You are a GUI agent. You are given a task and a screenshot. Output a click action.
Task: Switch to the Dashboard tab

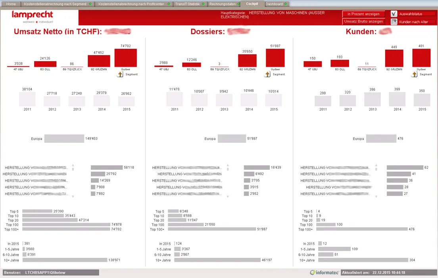(274, 4)
